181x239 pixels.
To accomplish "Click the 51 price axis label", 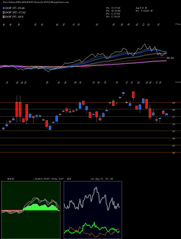I will click(173, 131).
